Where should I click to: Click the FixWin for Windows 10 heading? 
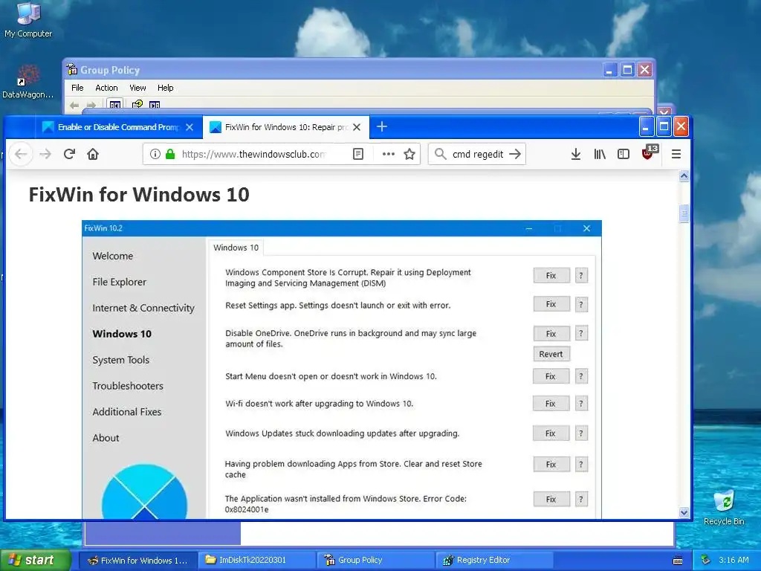click(x=139, y=195)
